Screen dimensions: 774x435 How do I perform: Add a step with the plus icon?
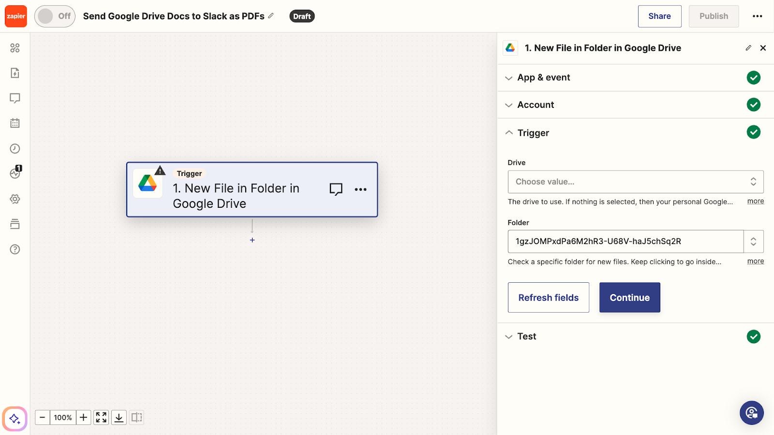[252, 240]
